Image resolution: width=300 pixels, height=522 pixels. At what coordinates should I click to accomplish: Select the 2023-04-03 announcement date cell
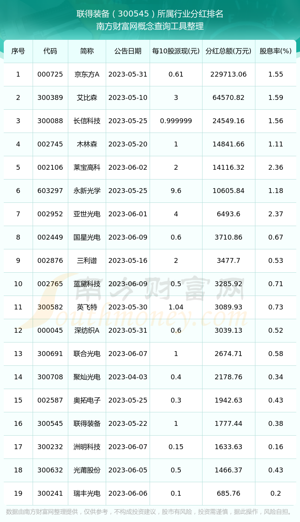point(128,377)
